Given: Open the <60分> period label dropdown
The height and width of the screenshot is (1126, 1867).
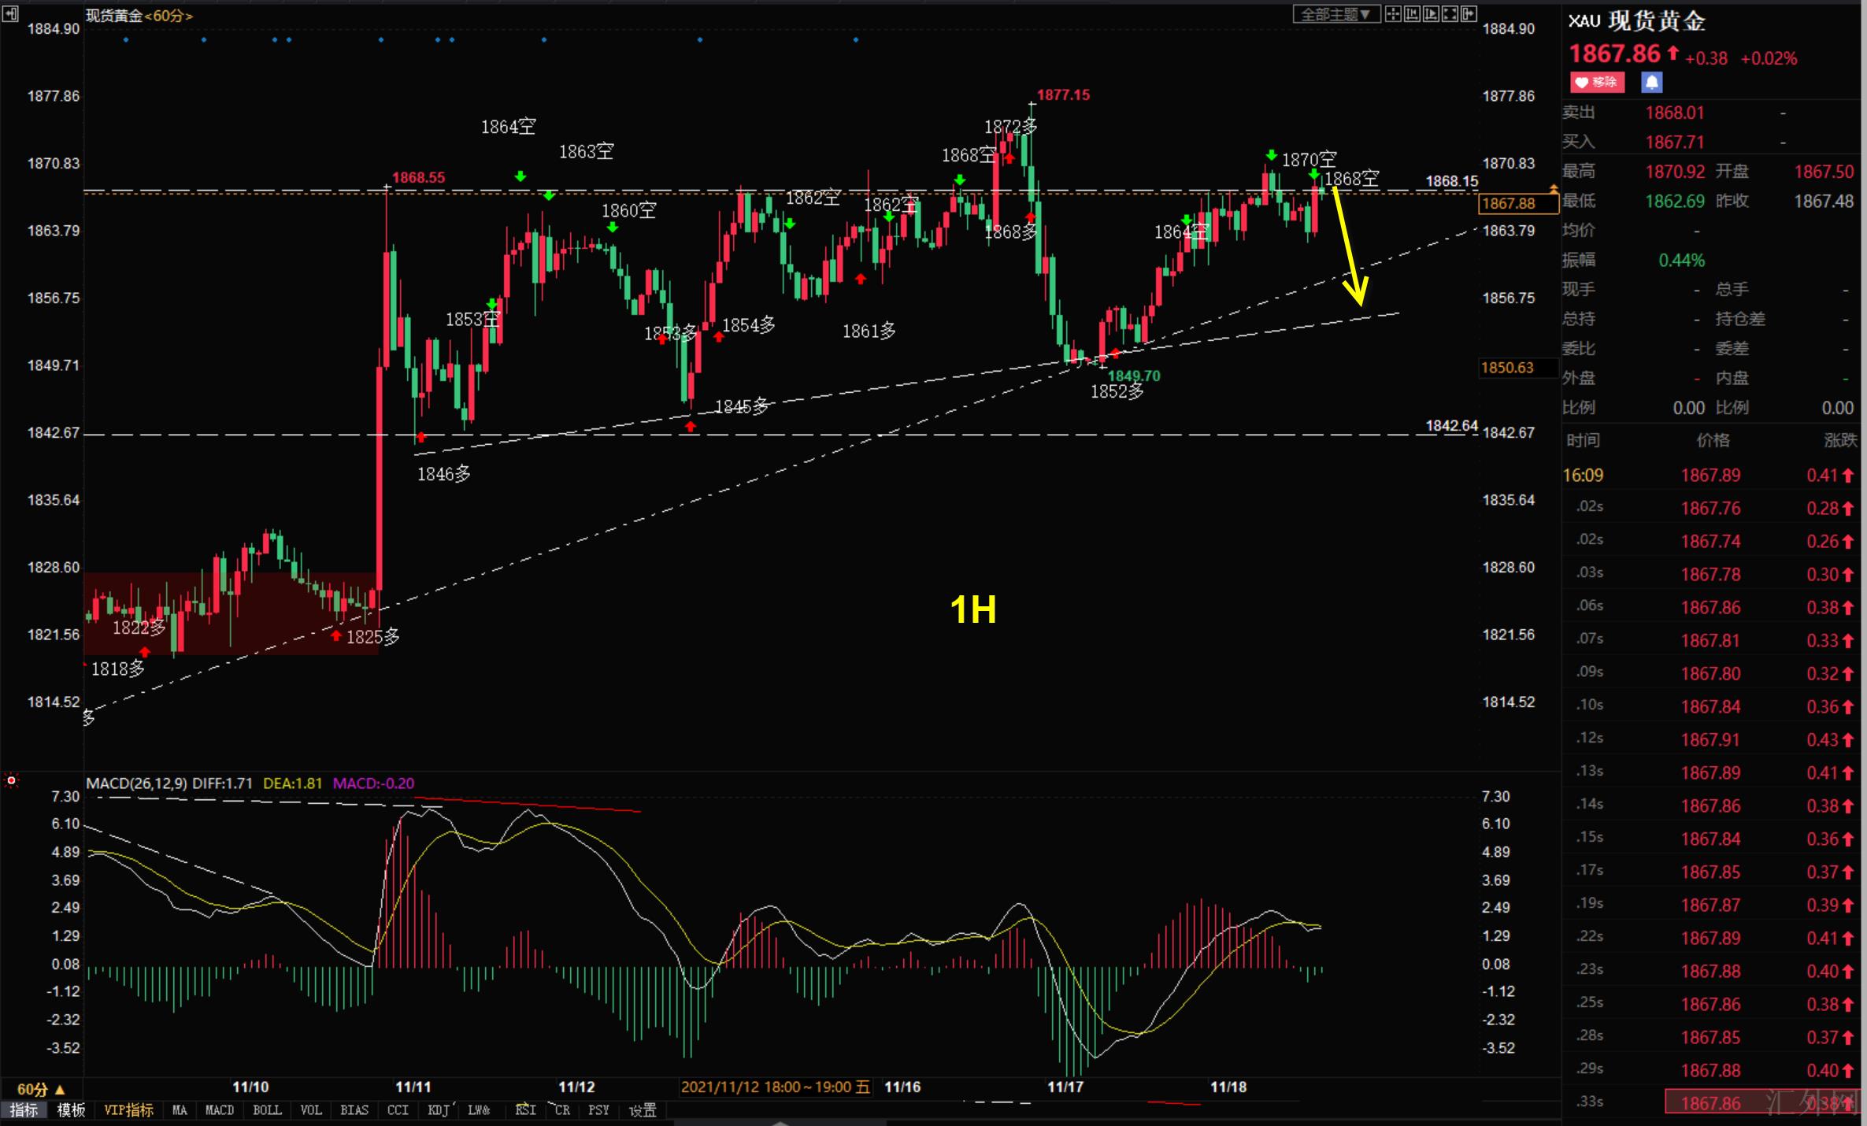Looking at the screenshot, I should click(169, 16).
